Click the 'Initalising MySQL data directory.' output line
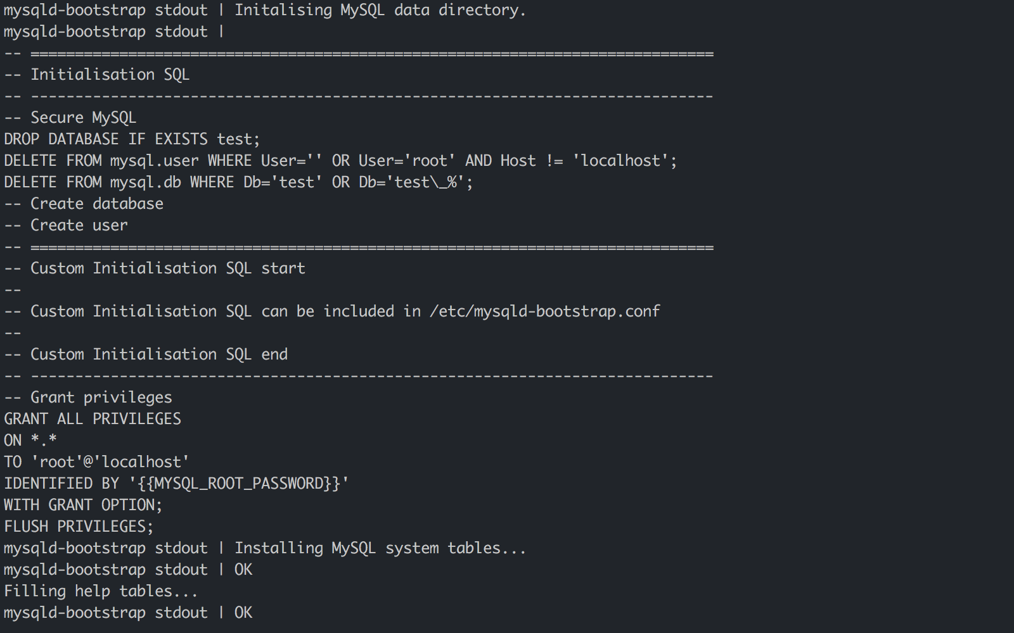Viewport: 1014px width, 633px height. tap(380, 11)
